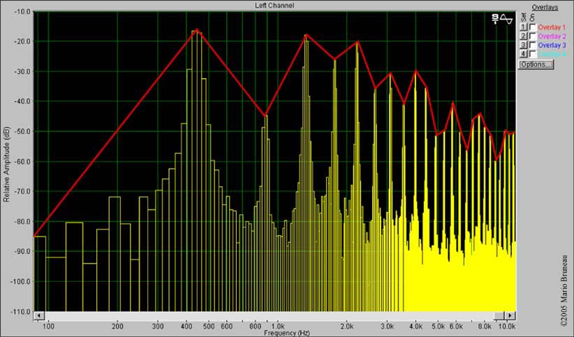Click the '4.0k' frequency tick label
This screenshot has height=337, width=574.
coord(415,326)
